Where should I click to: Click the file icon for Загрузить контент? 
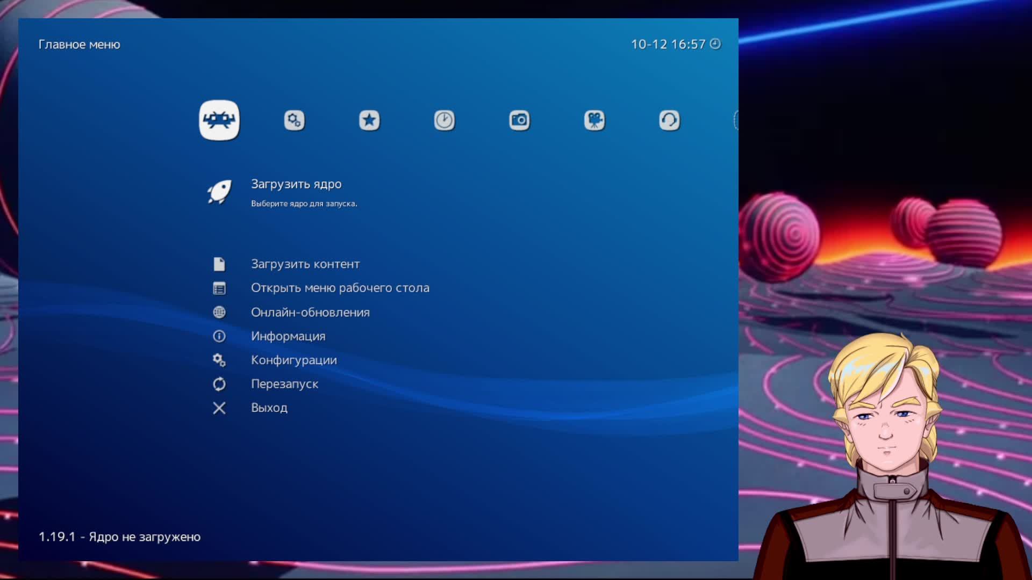point(219,264)
